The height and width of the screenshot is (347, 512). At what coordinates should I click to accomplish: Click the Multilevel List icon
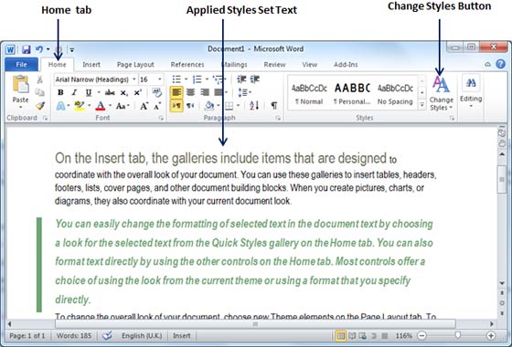click(218, 79)
